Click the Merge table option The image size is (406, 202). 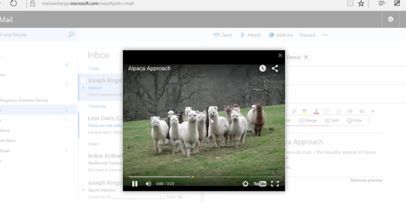pyautogui.click(x=307, y=120)
